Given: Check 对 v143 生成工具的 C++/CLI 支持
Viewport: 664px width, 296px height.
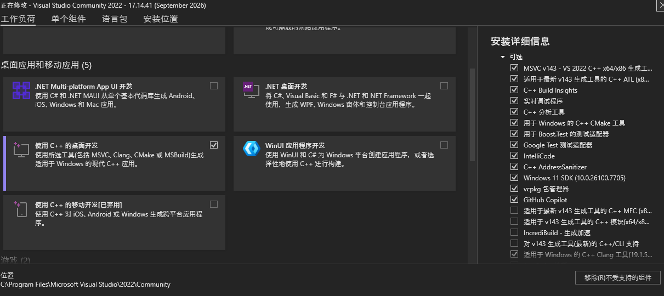Looking at the screenshot, I should [x=514, y=243].
